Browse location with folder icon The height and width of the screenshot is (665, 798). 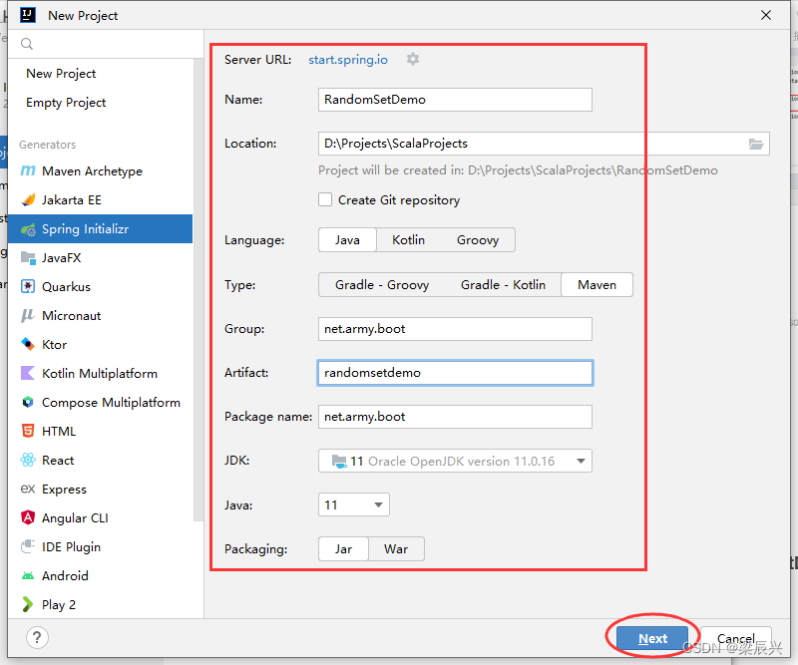coord(756,144)
